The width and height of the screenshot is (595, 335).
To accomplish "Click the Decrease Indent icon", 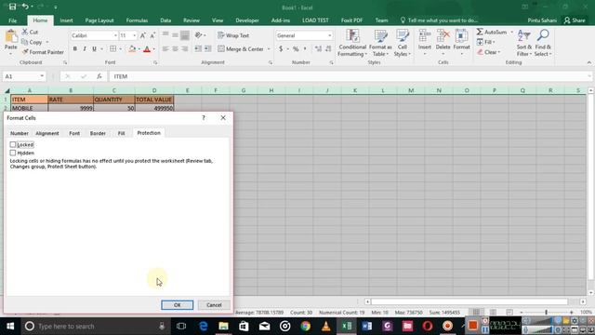I will [x=198, y=49].
